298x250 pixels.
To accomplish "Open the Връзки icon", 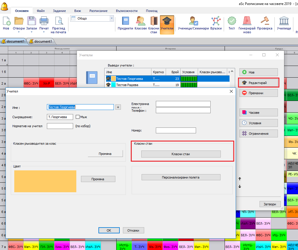I will click(x=216, y=23).
